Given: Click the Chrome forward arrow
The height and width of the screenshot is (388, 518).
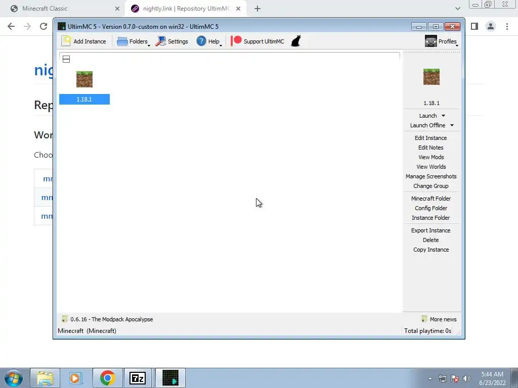Looking at the screenshot, I should coord(27,26).
